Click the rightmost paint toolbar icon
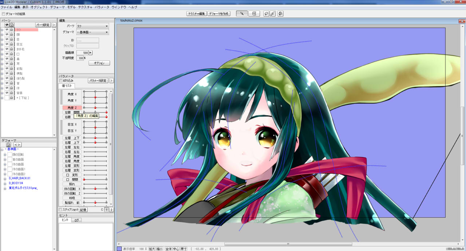 280,13
